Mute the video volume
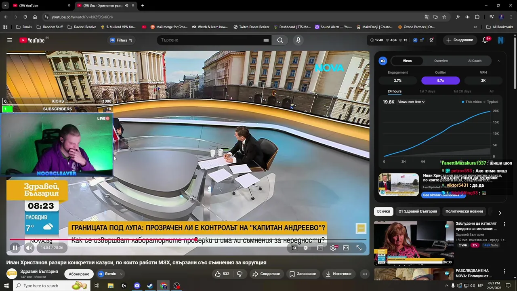 point(29,248)
